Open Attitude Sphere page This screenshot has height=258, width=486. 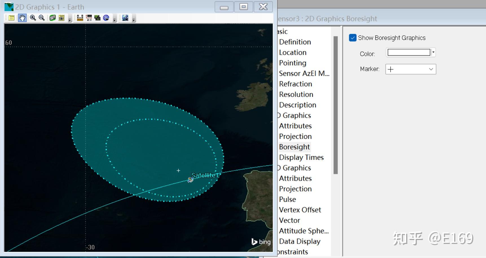point(304,231)
